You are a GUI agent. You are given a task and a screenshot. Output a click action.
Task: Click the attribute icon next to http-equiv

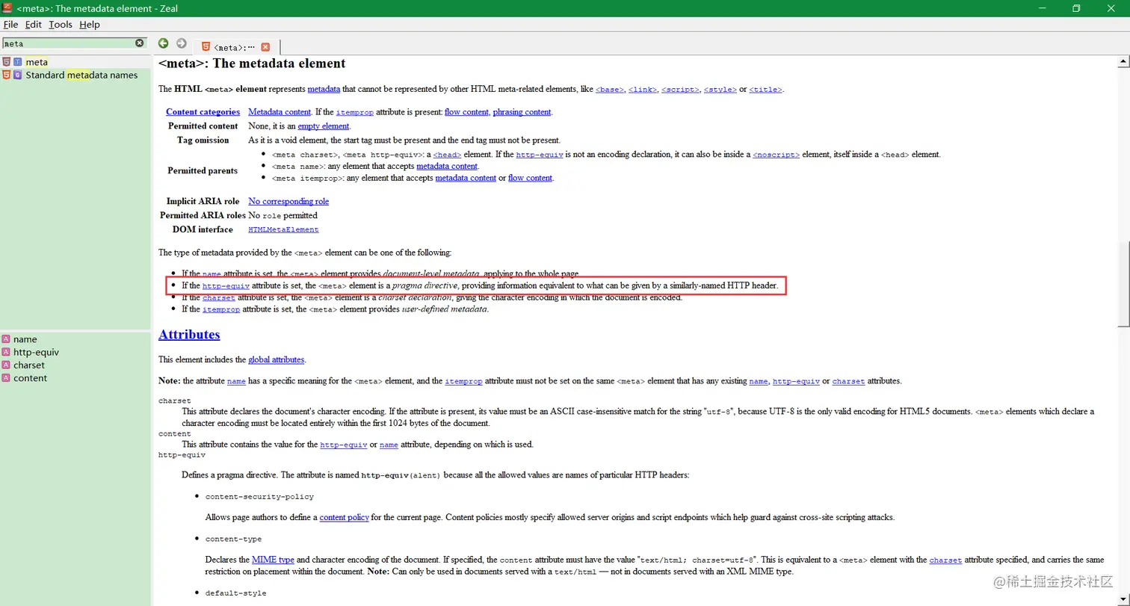6,352
